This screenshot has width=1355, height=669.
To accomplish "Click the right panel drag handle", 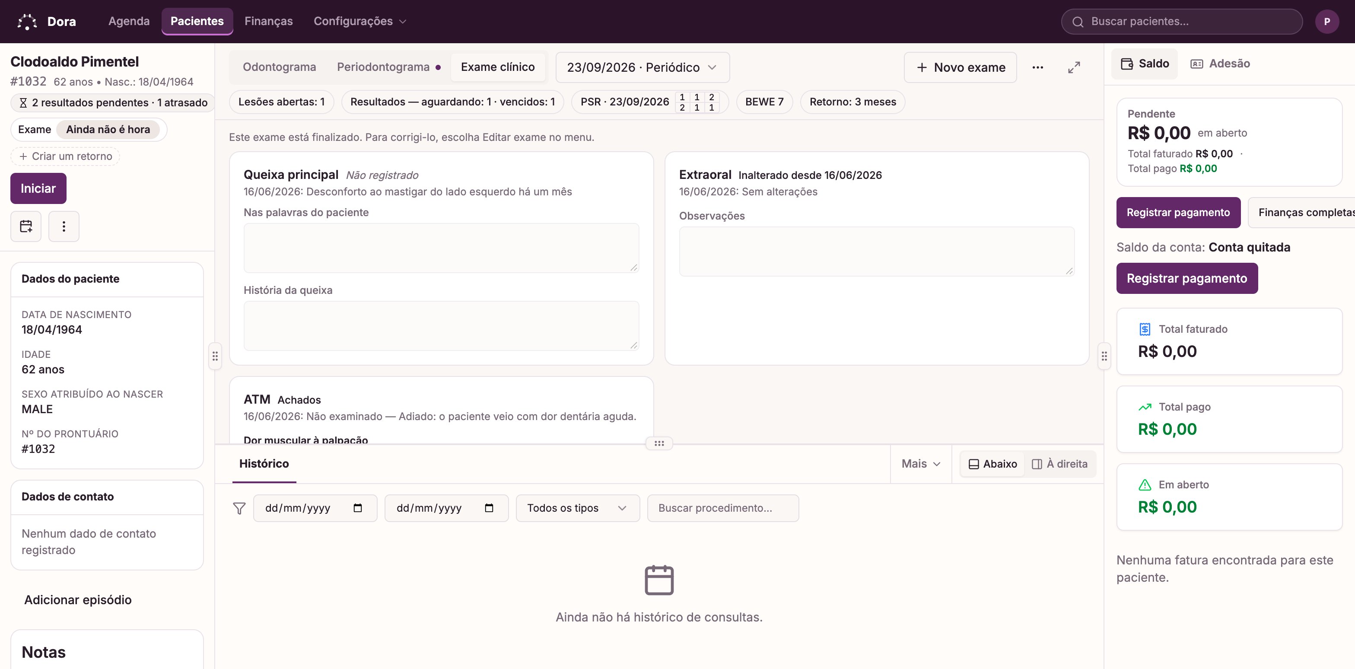I will tap(1104, 356).
